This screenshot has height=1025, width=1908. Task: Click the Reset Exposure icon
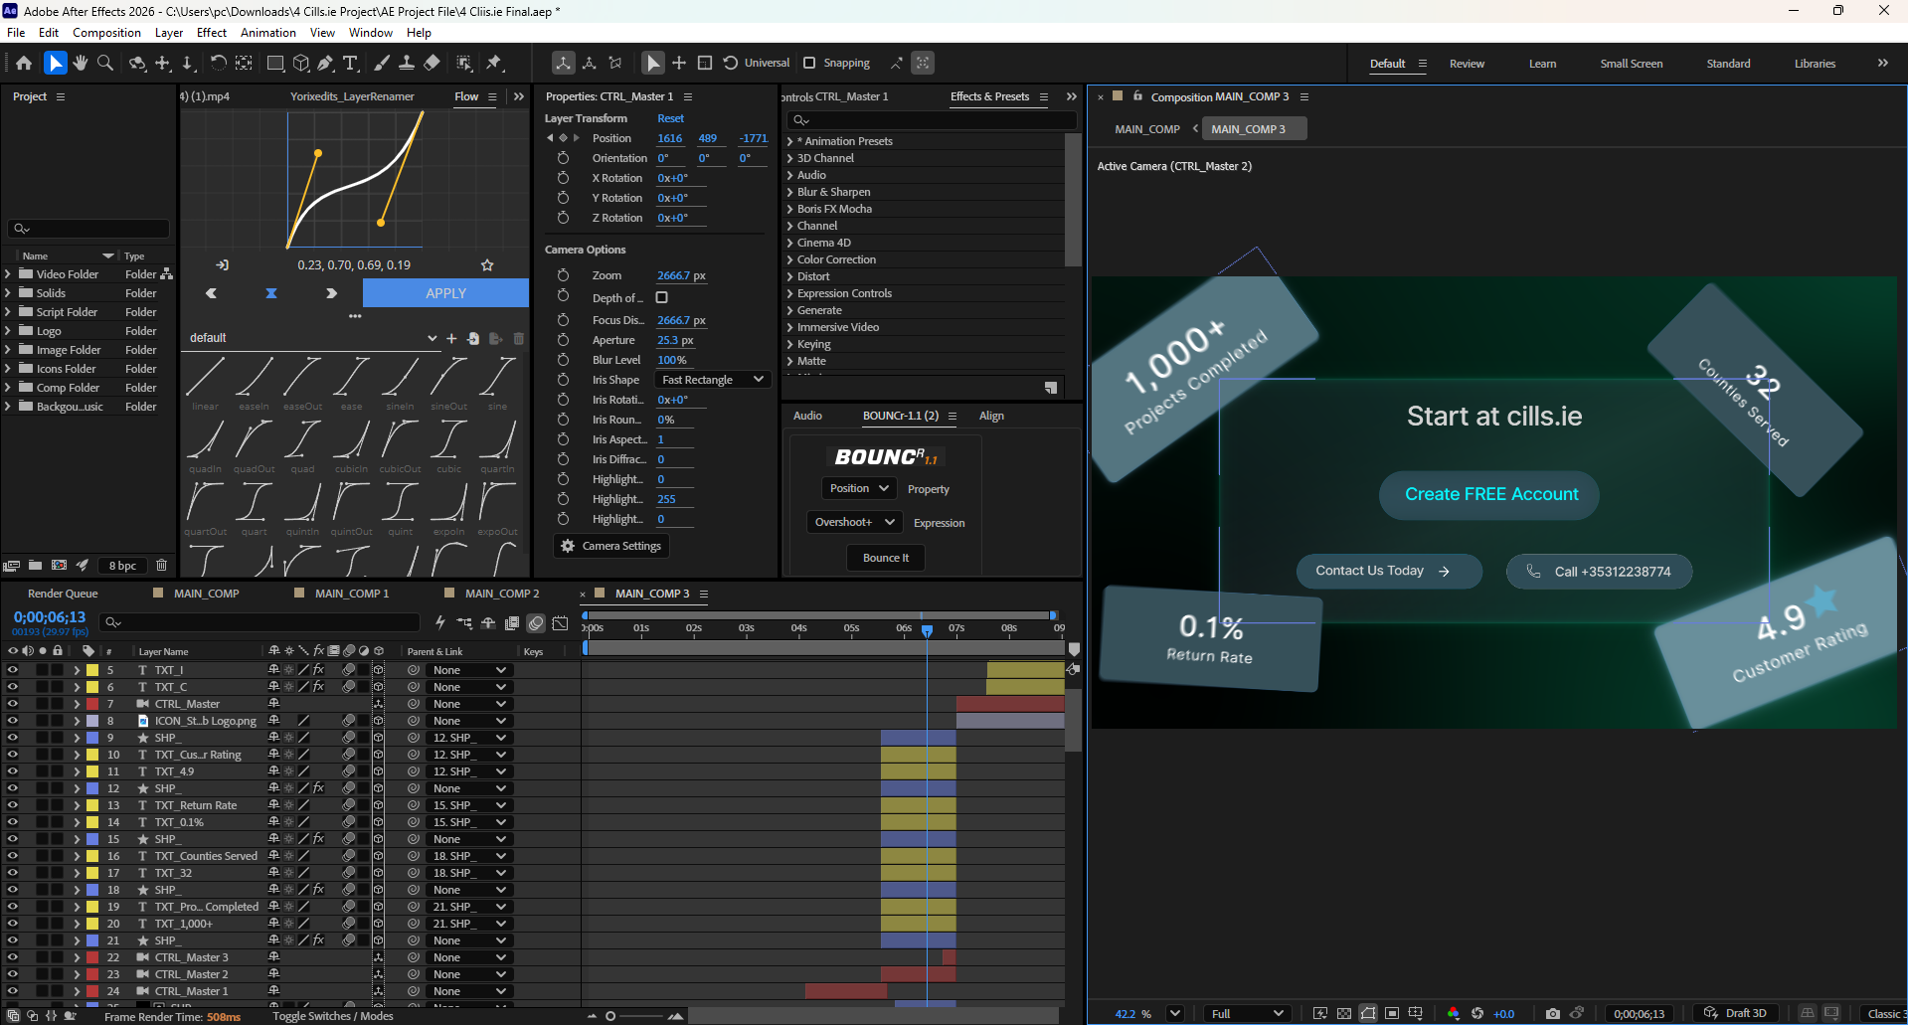click(x=1477, y=1013)
